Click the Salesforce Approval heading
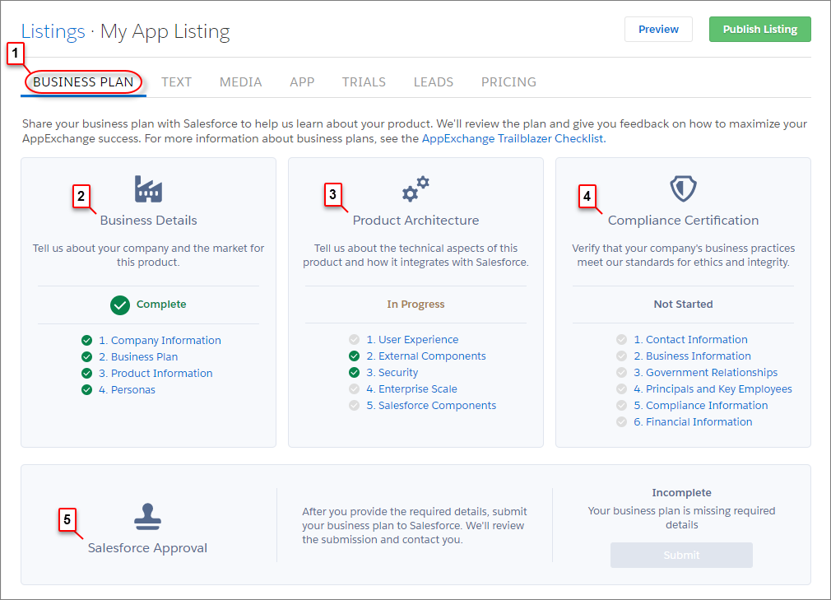 (147, 547)
